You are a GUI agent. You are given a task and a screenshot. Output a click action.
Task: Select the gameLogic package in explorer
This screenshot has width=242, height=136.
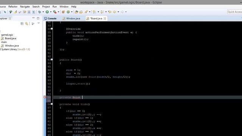coord(7,35)
